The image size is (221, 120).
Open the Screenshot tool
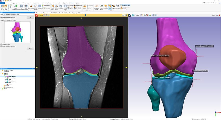[x=61, y=6]
